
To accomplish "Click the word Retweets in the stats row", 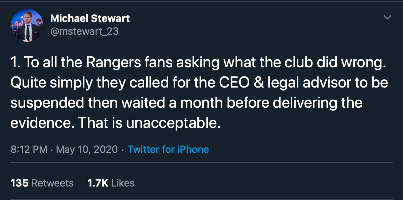I will click(x=52, y=183).
